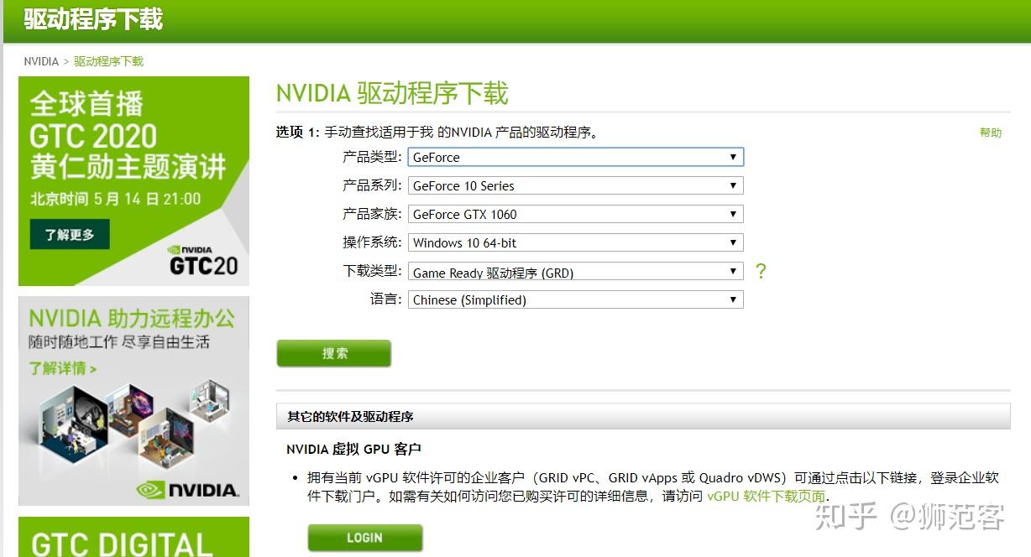
Task: Click the 了解更多 button on GTC 2020 banner
Action: click(x=70, y=235)
